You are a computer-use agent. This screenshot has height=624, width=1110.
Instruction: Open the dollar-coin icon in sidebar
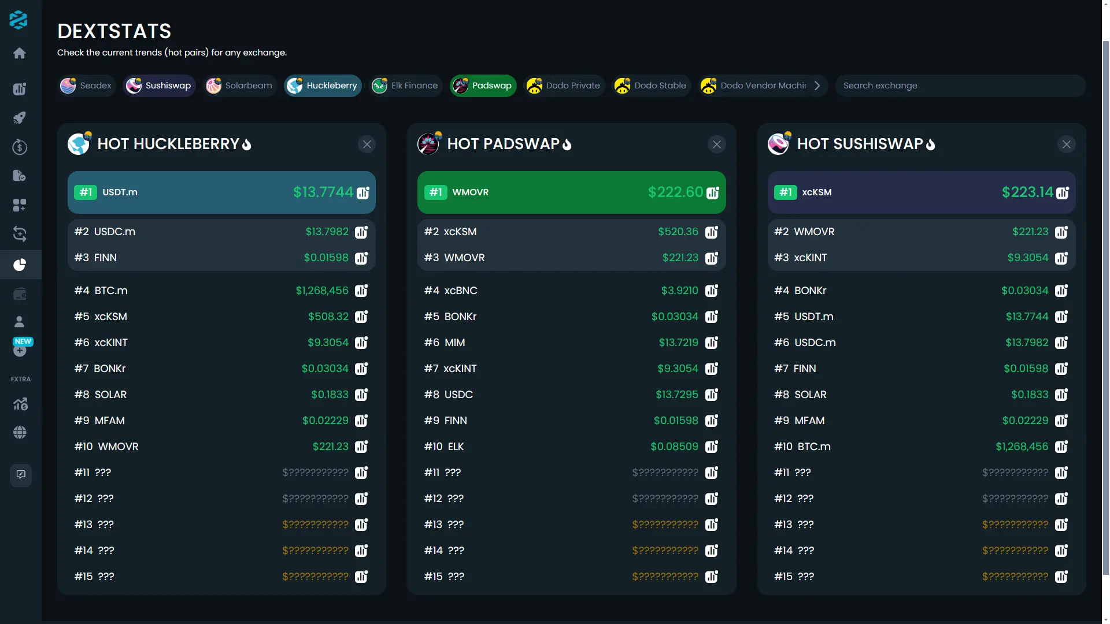pos(20,147)
